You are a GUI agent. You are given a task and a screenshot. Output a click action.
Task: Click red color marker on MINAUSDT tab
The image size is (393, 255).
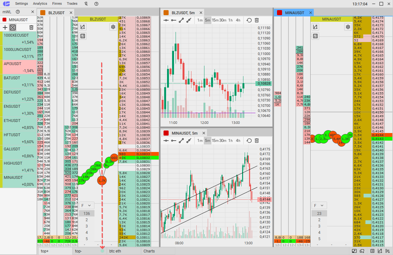click(280, 13)
